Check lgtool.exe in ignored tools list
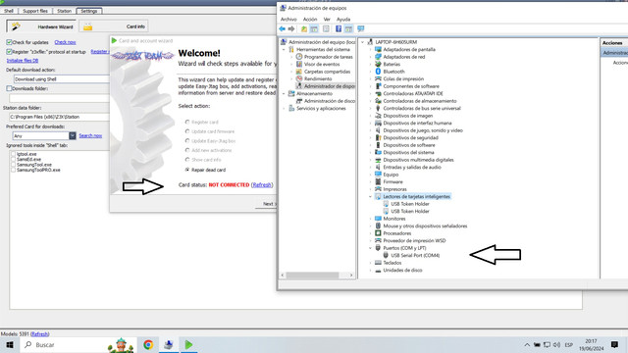628x353 pixels. (14, 154)
